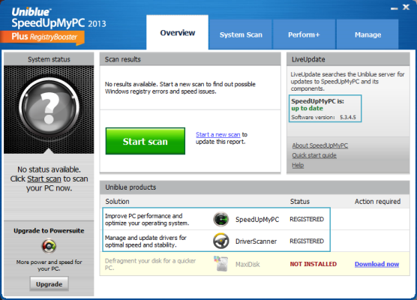
Task: Click 'Manage and update drivers' description
Action: [x=145, y=241]
